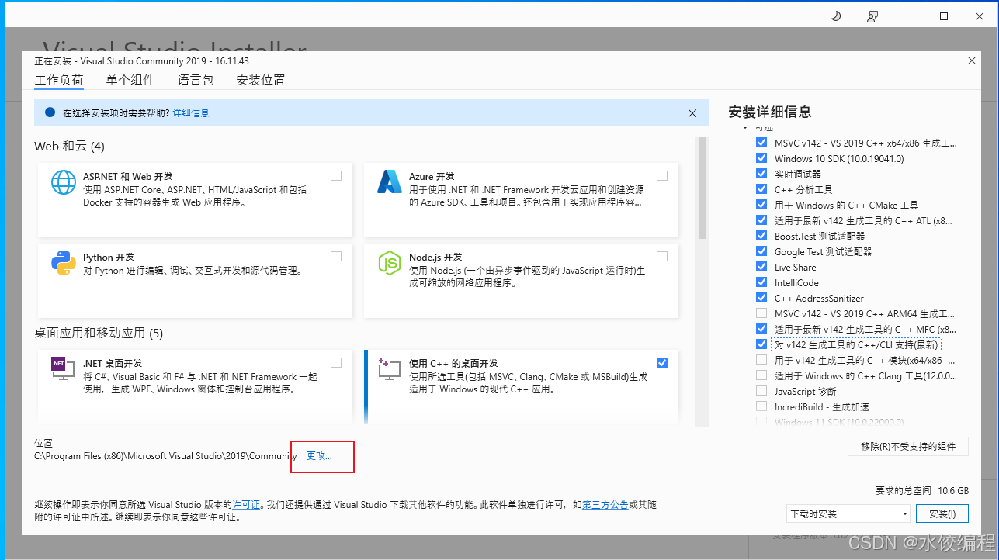Viewport: 999px width, 560px height.
Task: Click 桌面应用和移动应用 (5) heading
Action: 99,334
